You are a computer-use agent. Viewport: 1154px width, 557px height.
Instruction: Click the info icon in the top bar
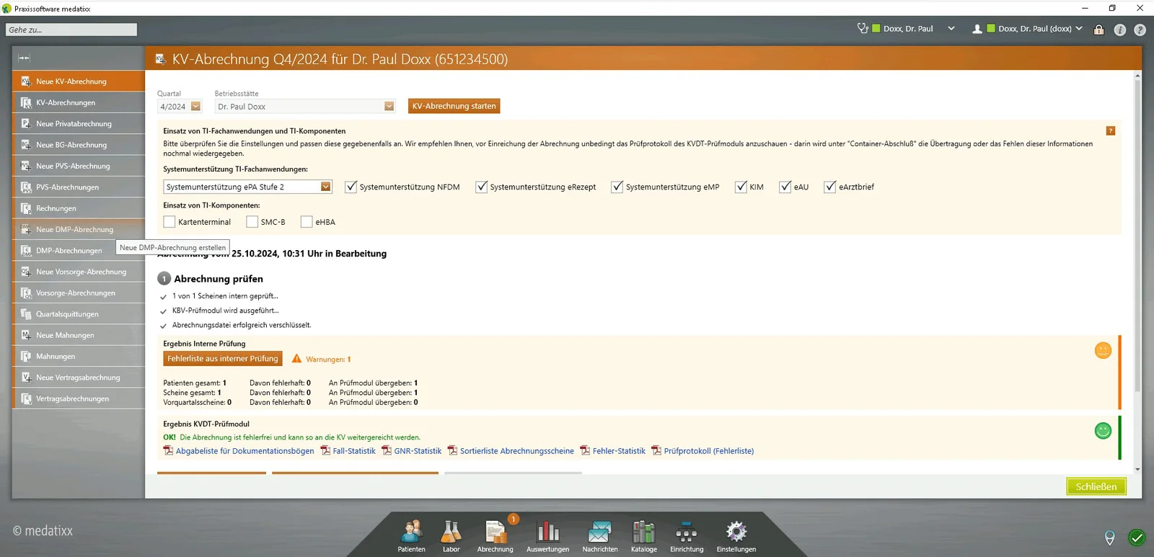(x=1119, y=30)
